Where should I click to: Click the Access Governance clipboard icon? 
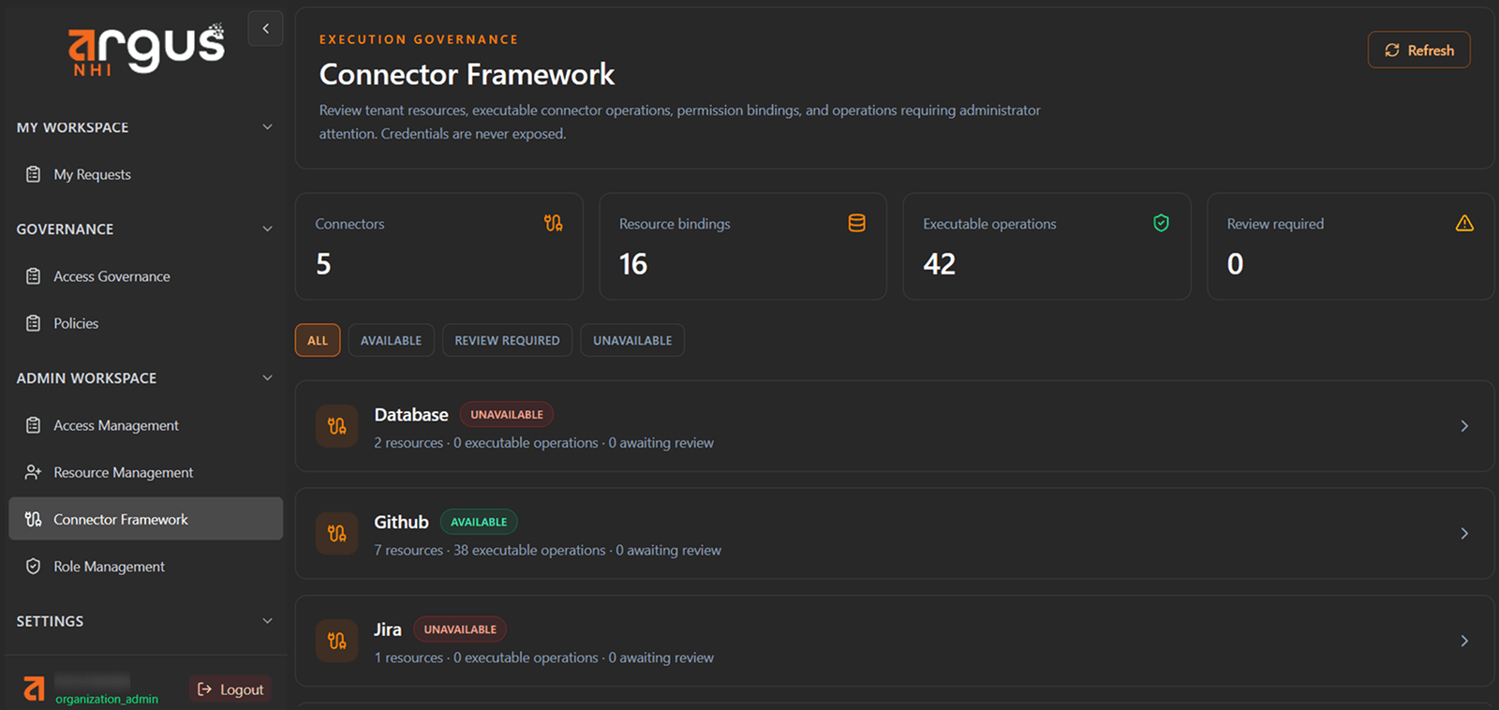point(34,276)
